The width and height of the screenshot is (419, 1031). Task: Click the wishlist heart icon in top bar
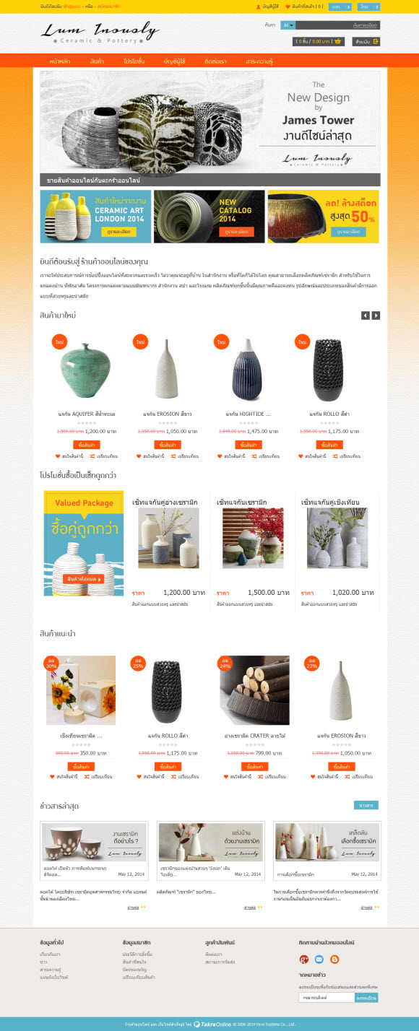coord(288,6)
